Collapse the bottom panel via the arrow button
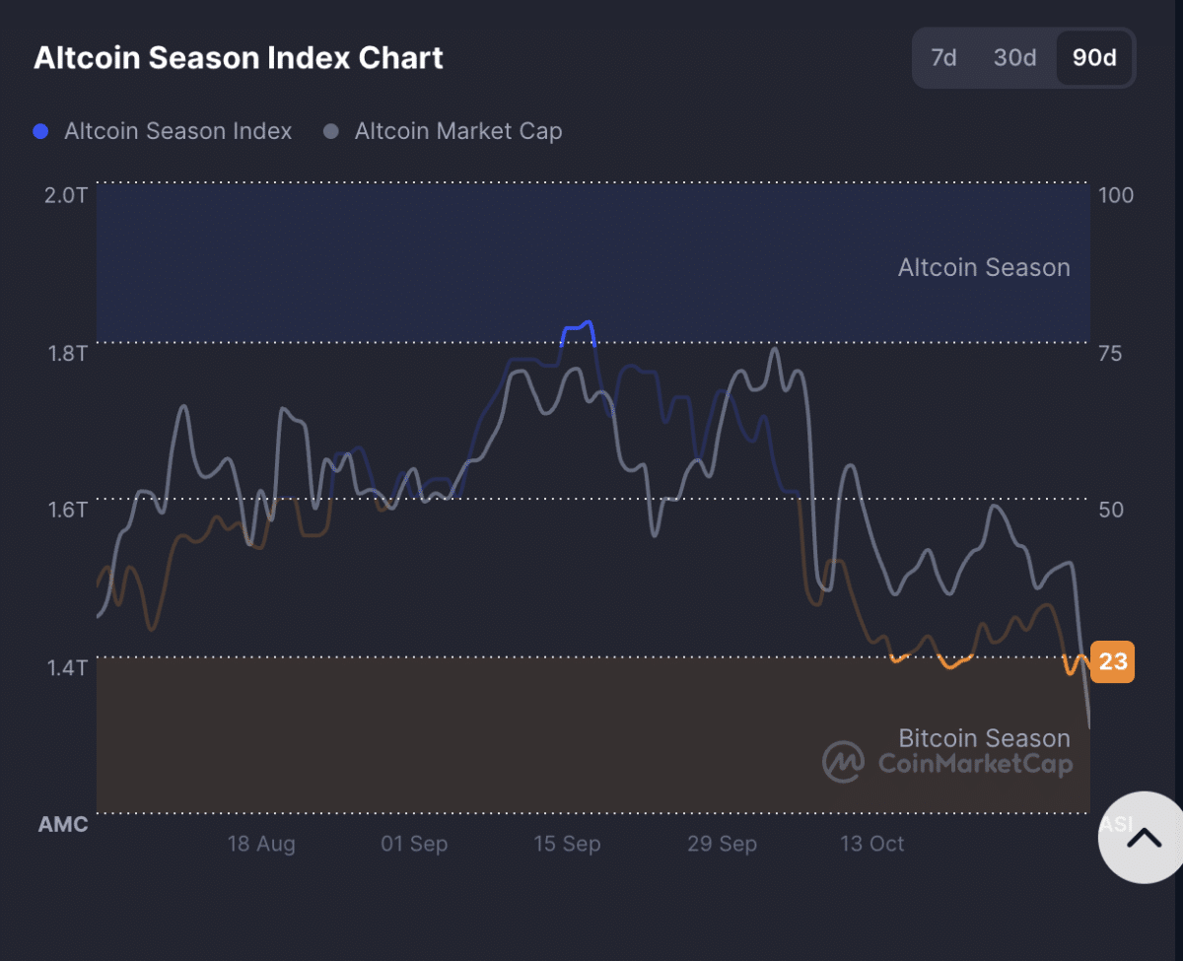The width and height of the screenshot is (1183, 961). click(1142, 838)
